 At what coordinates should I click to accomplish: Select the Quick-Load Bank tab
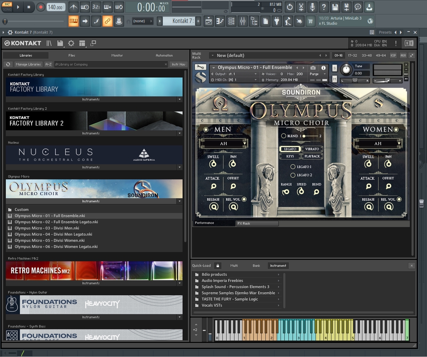pos(256,266)
